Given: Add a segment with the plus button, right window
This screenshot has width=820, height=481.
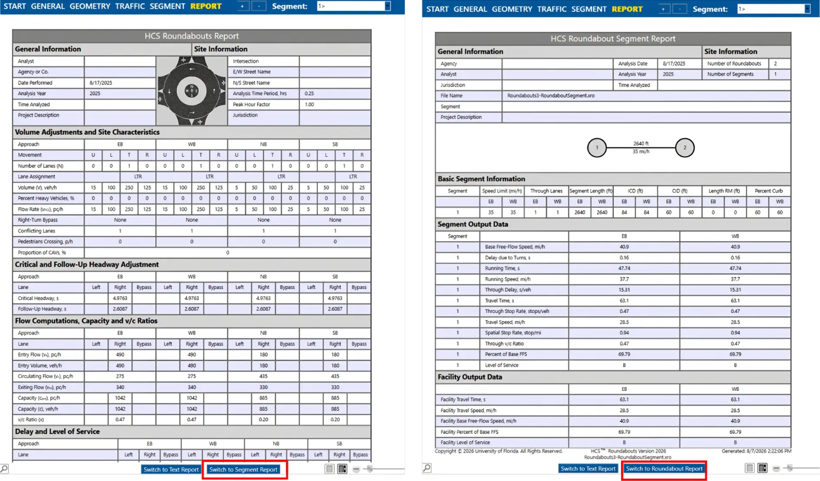Looking at the screenshot, I should (663, 9).
